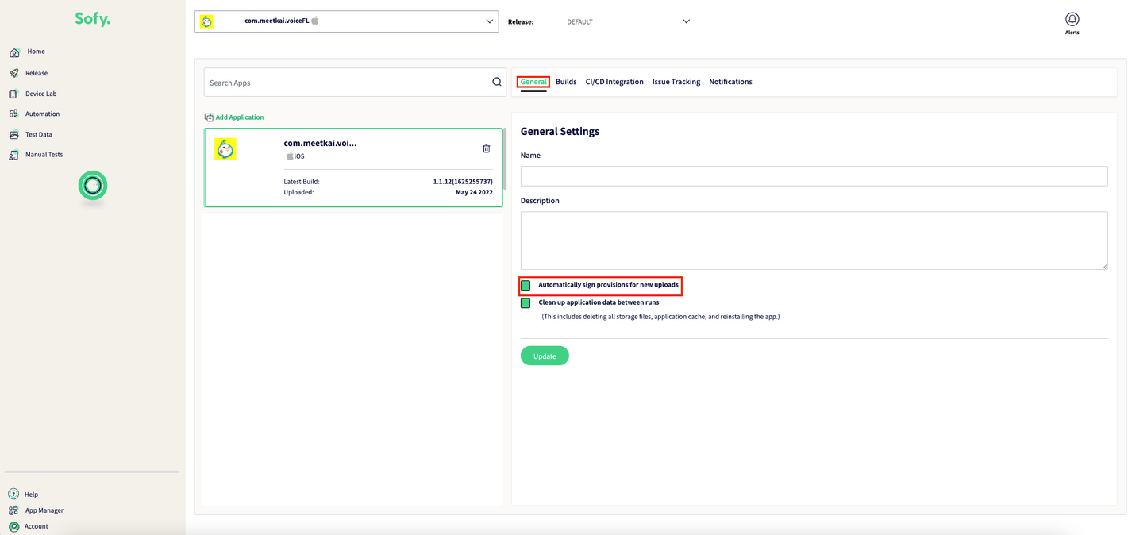Open Test Data in the sidebar
The height and width of the screenshot is (535, 1128).
point(39,134)
